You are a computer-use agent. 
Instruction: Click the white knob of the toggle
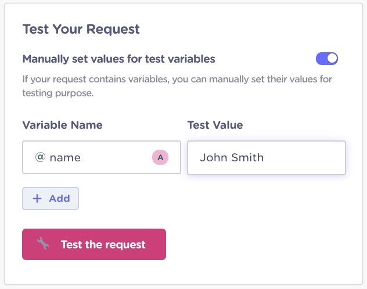[x=332, y=59]
